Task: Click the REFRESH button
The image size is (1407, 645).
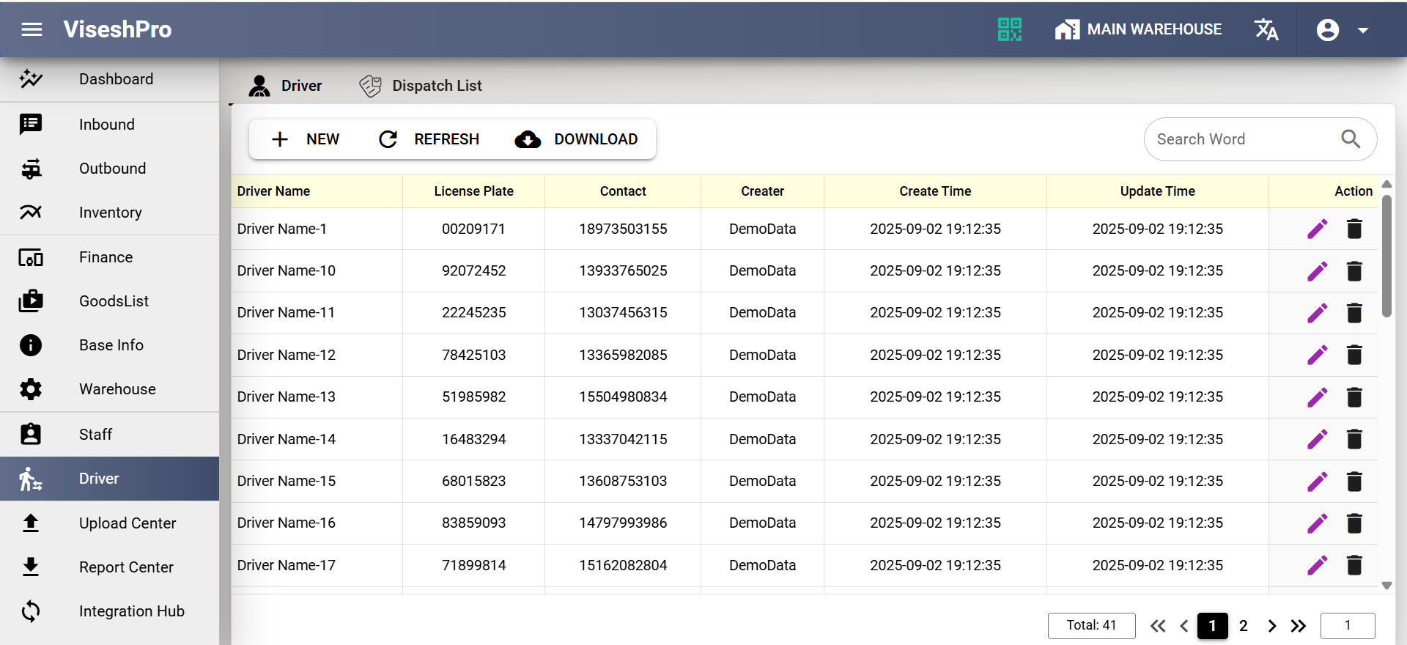Action: click(429, 139)
